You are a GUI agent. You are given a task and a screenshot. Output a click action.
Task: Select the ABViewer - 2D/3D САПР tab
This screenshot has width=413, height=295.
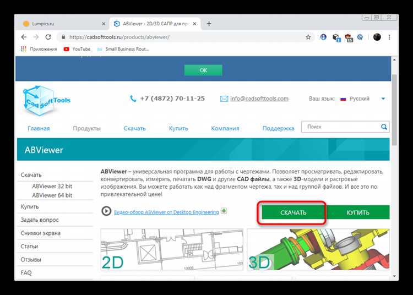(x=155, y=24)
